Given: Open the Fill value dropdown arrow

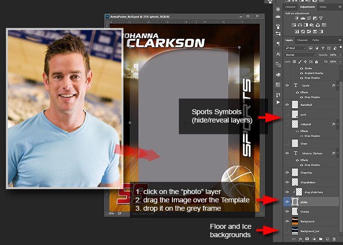Looking at the screenshot, I should pos(341,62).
